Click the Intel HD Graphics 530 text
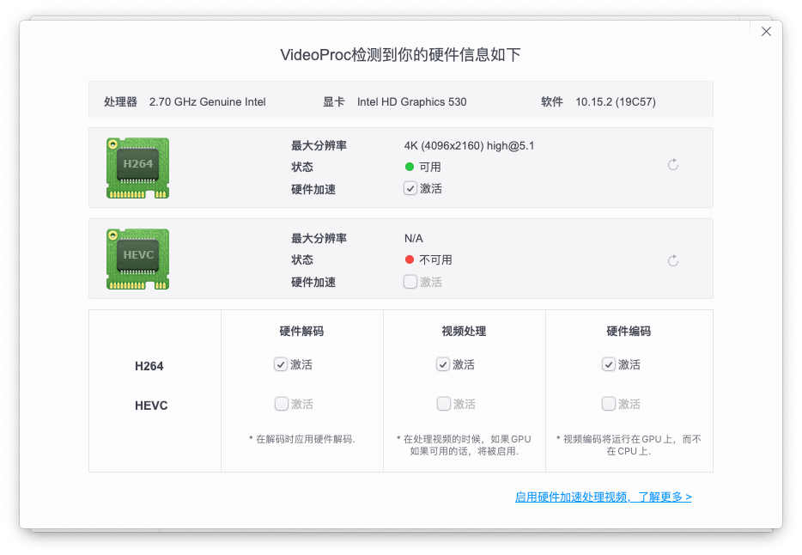802x555 pixels. (412, 101)
